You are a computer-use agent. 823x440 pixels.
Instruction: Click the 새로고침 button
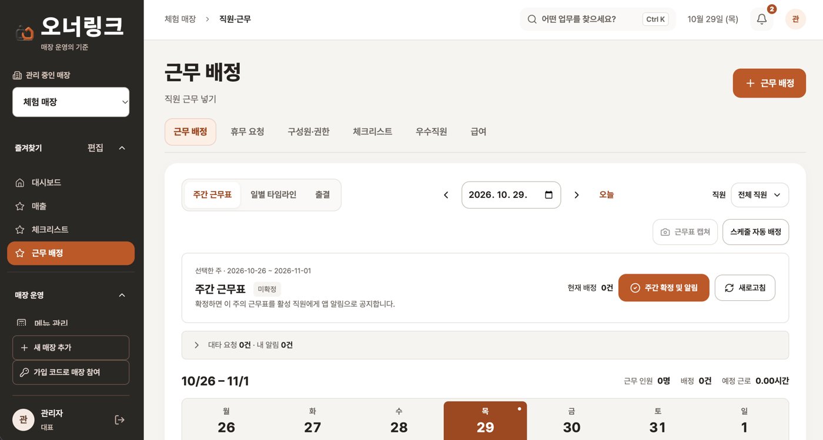click(x=745, y=288)
